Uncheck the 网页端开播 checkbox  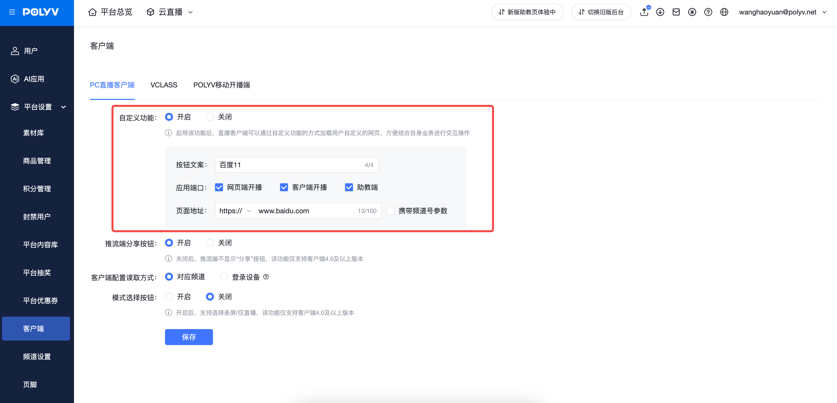219,187
